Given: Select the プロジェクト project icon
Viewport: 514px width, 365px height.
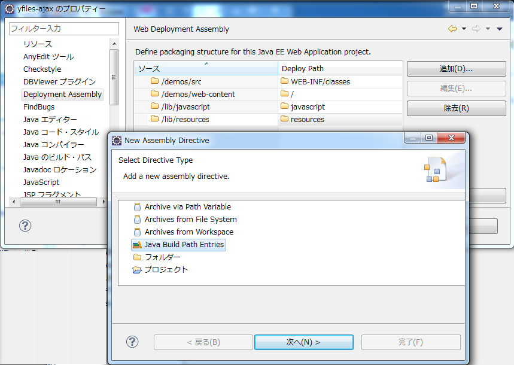Looking at the screenshot, I should tap(137, 270).
